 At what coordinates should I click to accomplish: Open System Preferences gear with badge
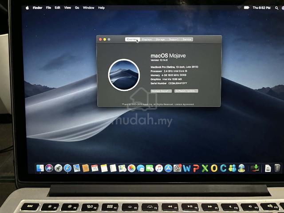coord(177,168)
